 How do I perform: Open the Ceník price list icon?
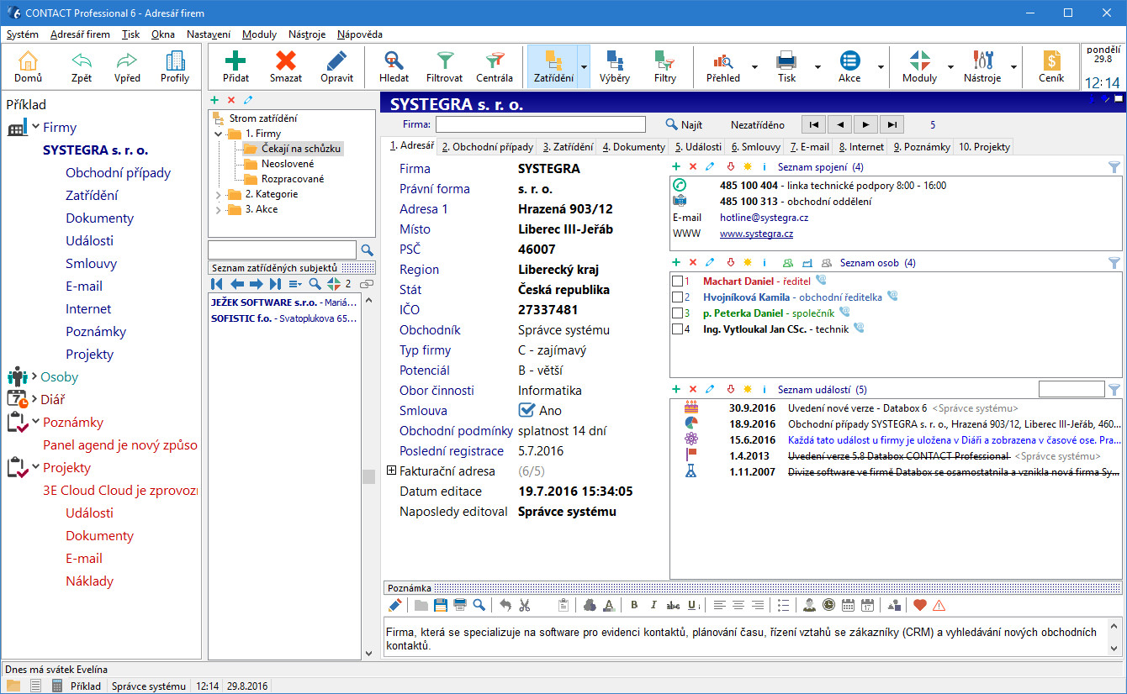[x=1051, y=60]
